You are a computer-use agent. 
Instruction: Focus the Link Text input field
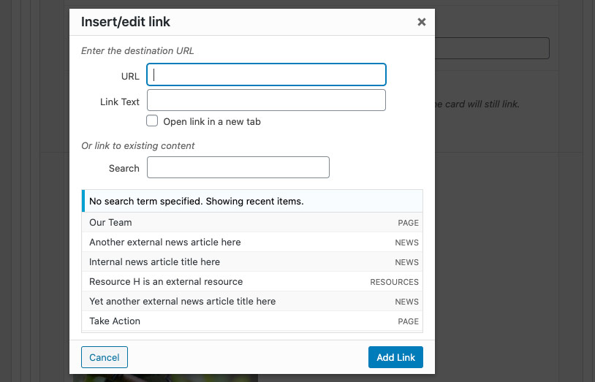tap(266, 100)
